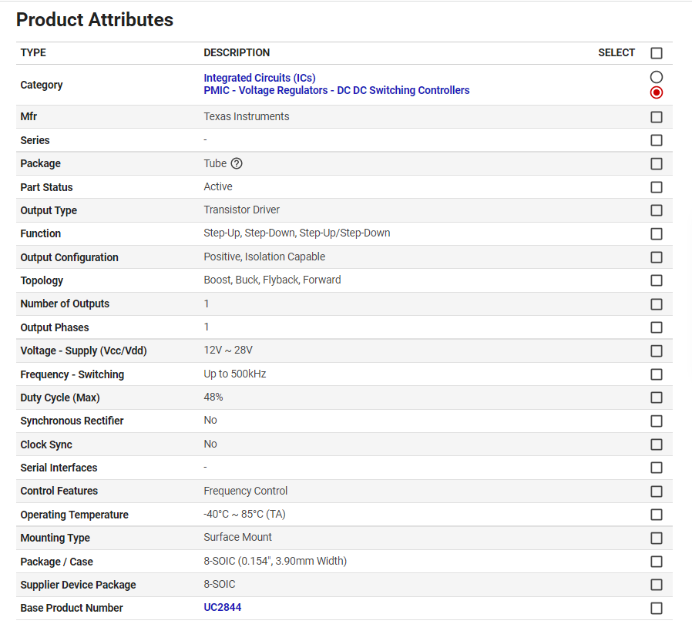
Task: Select the Frequency - Switching checkbox
Action: click(657, 374)
